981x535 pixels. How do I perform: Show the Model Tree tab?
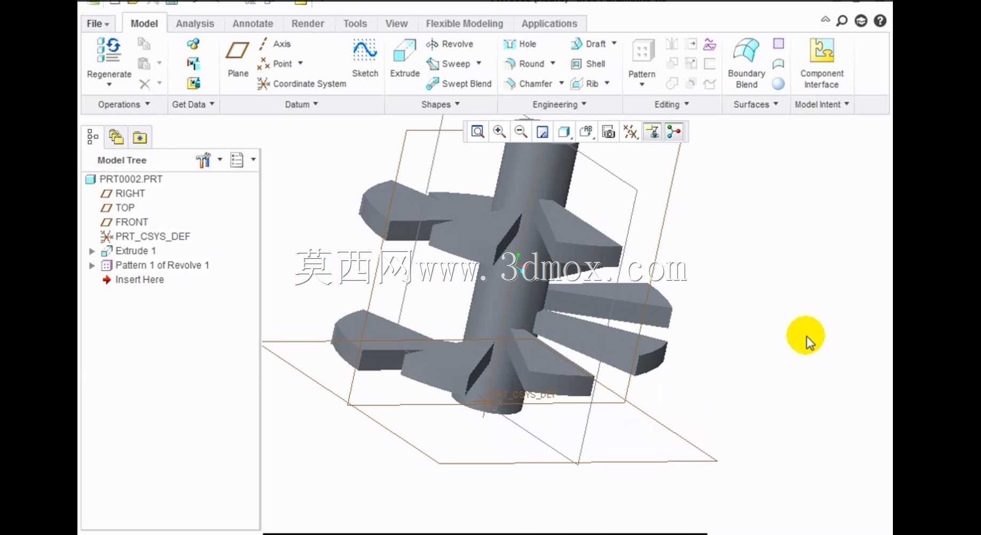[92, 137]
